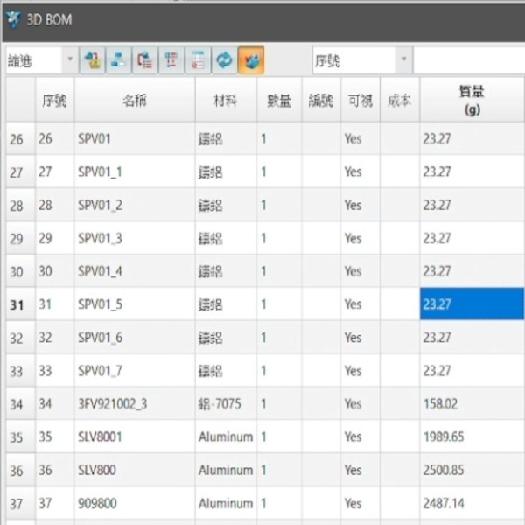525x525 pixels.
Task: Click the red-green tree structure toolbar icon
Action: 171,60
